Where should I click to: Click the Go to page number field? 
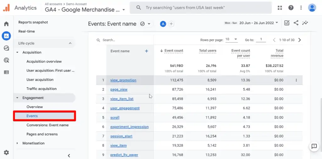[261, 39]
